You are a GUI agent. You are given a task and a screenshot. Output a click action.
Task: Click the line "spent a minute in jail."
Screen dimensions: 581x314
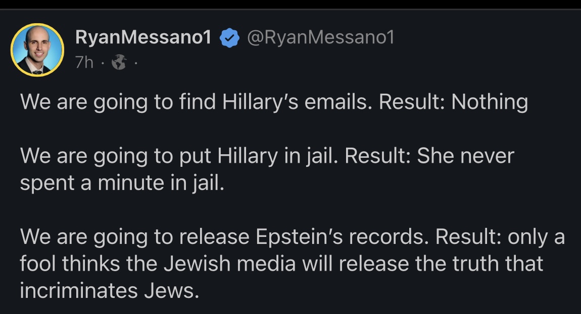click(121, 182)
